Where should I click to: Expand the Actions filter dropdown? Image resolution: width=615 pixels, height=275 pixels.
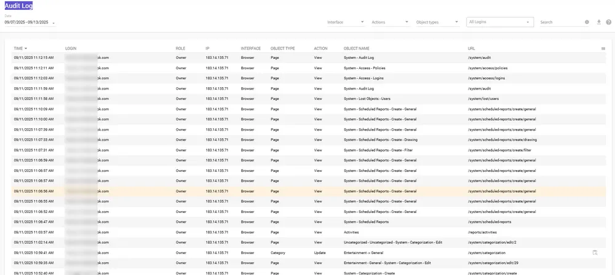tap(391, 22)
